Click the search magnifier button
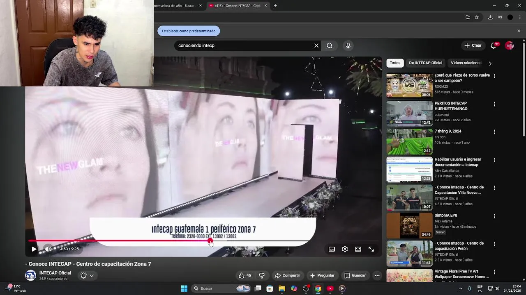The width and height of the screenshot is (526, 295). click(330, 45)
